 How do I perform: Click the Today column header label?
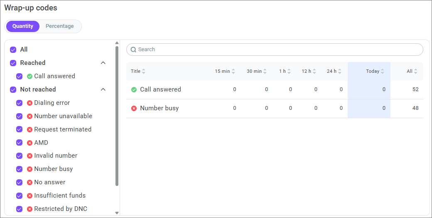(x=373, y=71)
